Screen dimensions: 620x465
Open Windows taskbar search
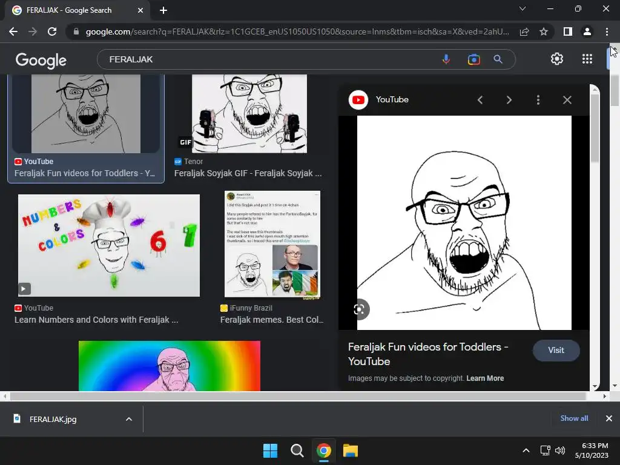[297, 450]
